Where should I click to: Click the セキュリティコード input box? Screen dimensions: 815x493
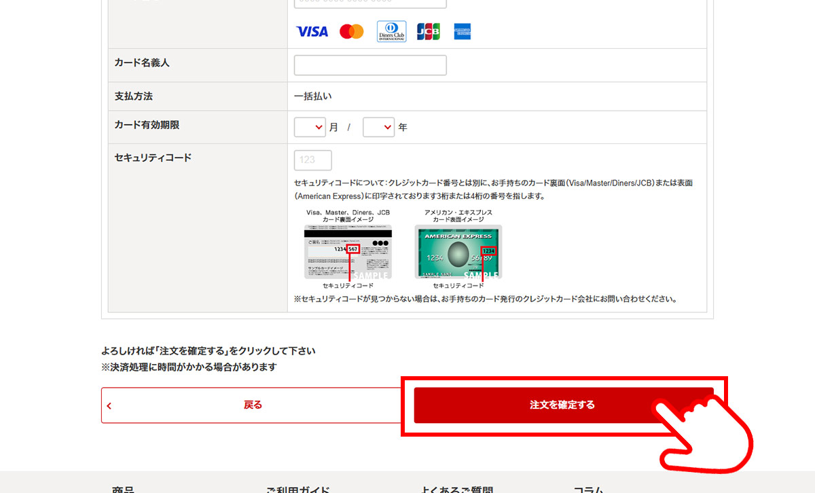[312, 160]
